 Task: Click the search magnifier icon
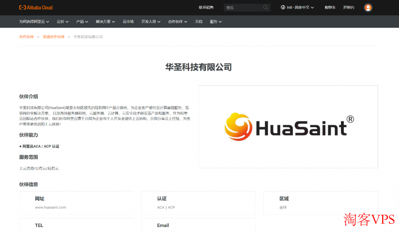click(x=265, y=7)
